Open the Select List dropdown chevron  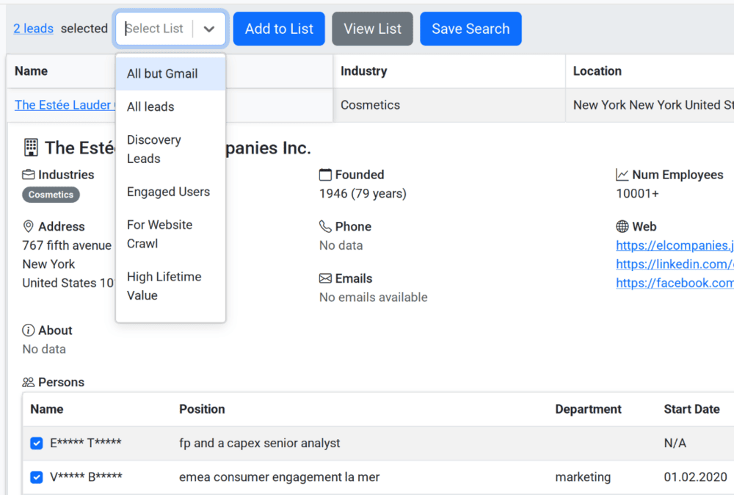pos(209,29)
